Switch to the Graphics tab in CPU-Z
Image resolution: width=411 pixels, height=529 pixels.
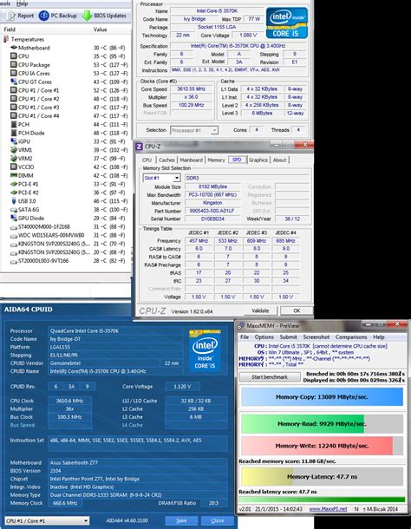258,160
